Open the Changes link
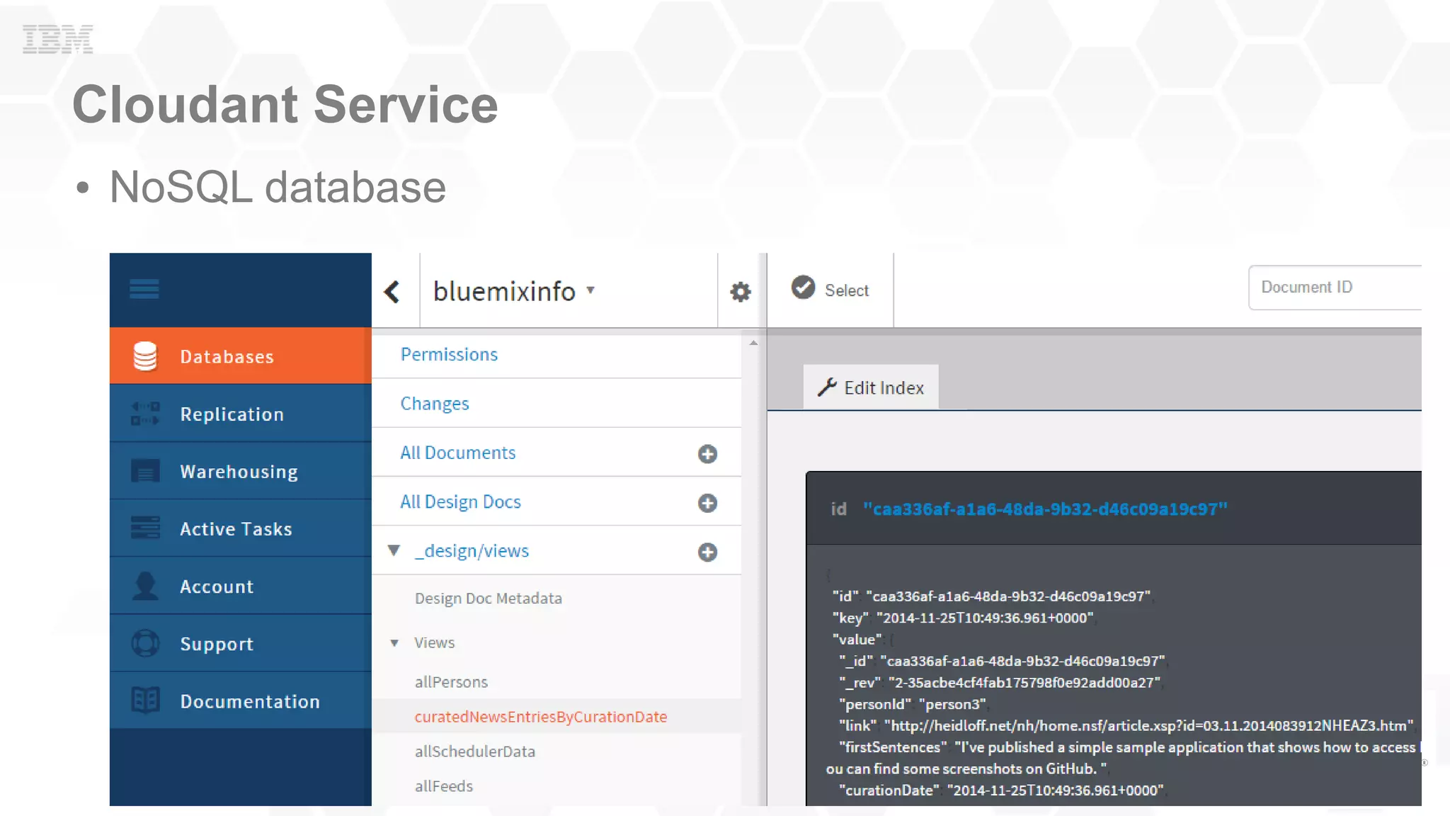This screenshot has height=816, width=1450. coord(435,404)
